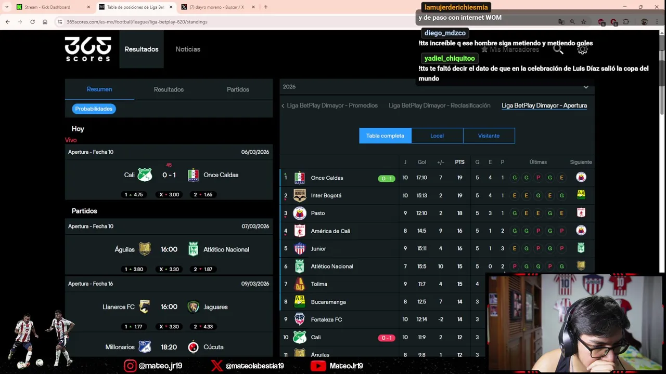Open Liga BetPlay Dimayor - Promedios
This screenshot has width=666, height=374.
tap(332, 105)
